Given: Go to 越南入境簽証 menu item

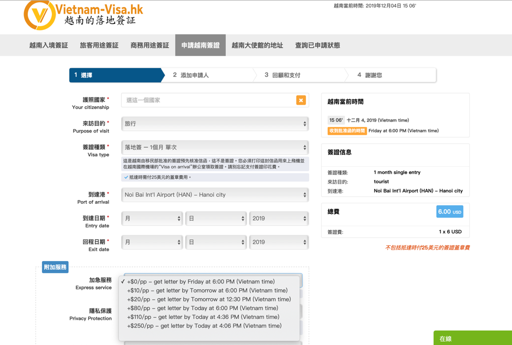Looking at the screenshot, I should pyautogui.click(x=49, y=46).
